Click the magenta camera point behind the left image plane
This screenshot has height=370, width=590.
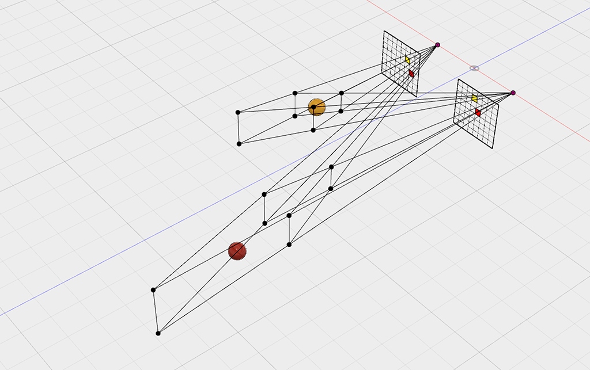(438, 45)
